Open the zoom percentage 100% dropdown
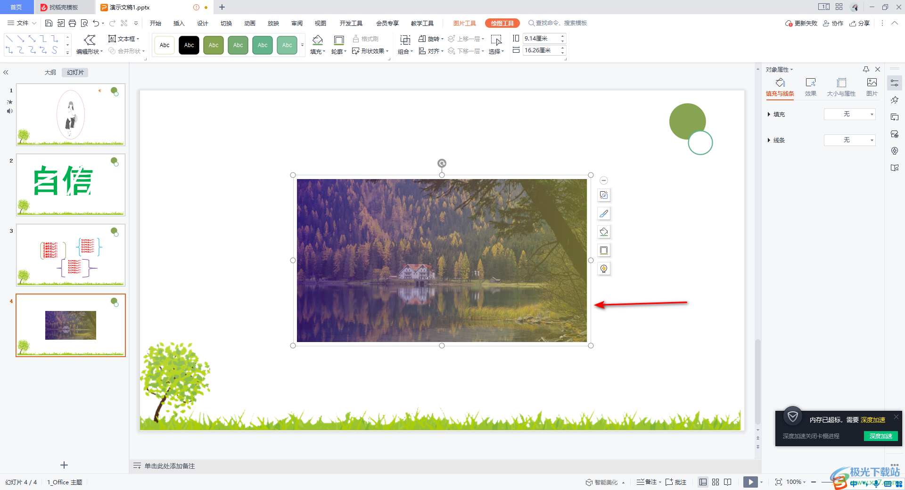The width and height of the screenshot is (905, 490). coord(796,482)
